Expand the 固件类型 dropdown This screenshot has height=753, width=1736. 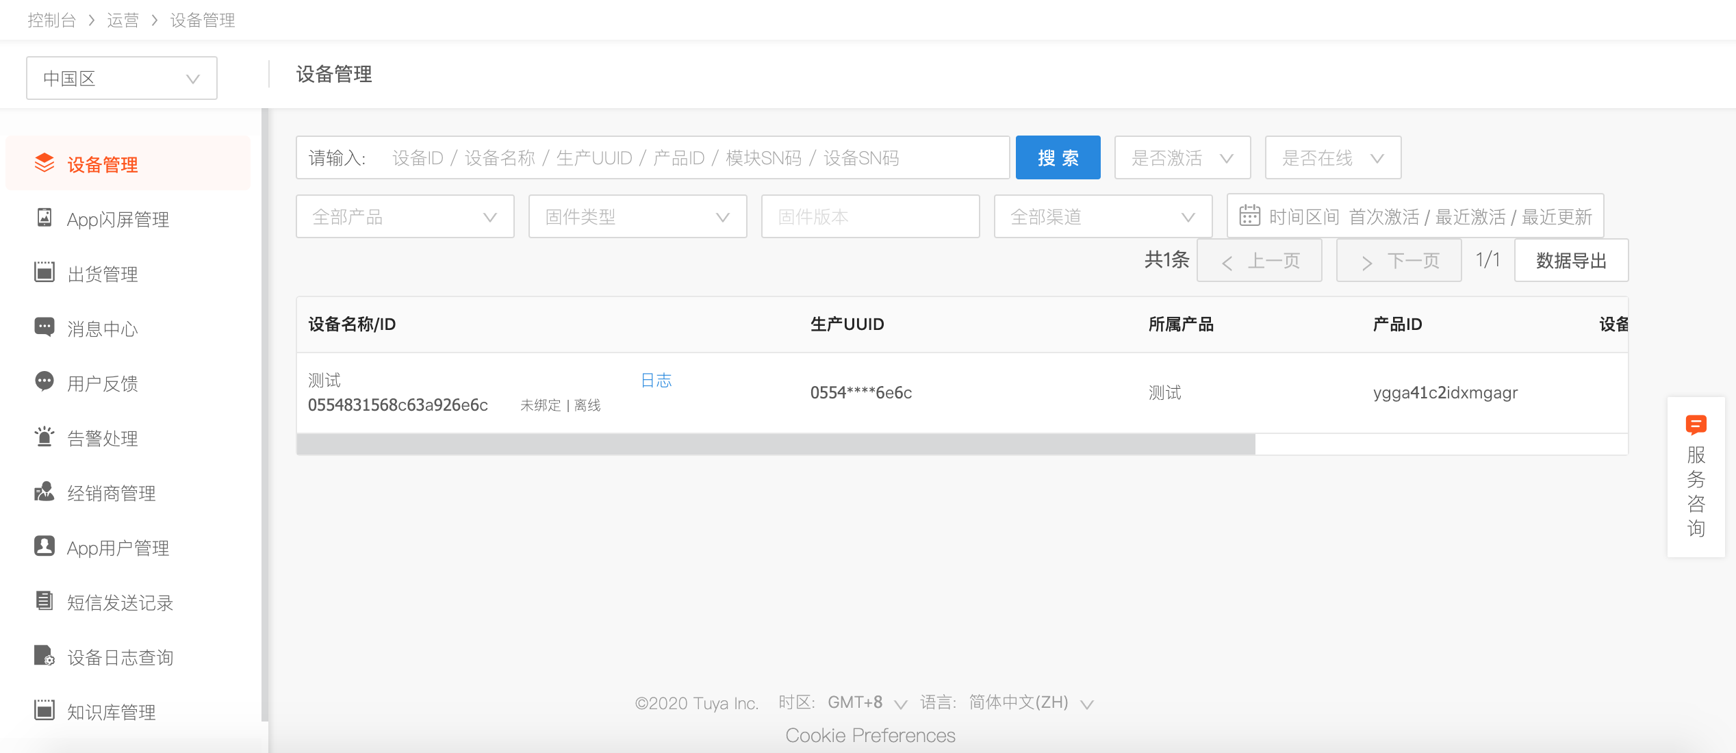pyautogui.click(x=638, y=216)
